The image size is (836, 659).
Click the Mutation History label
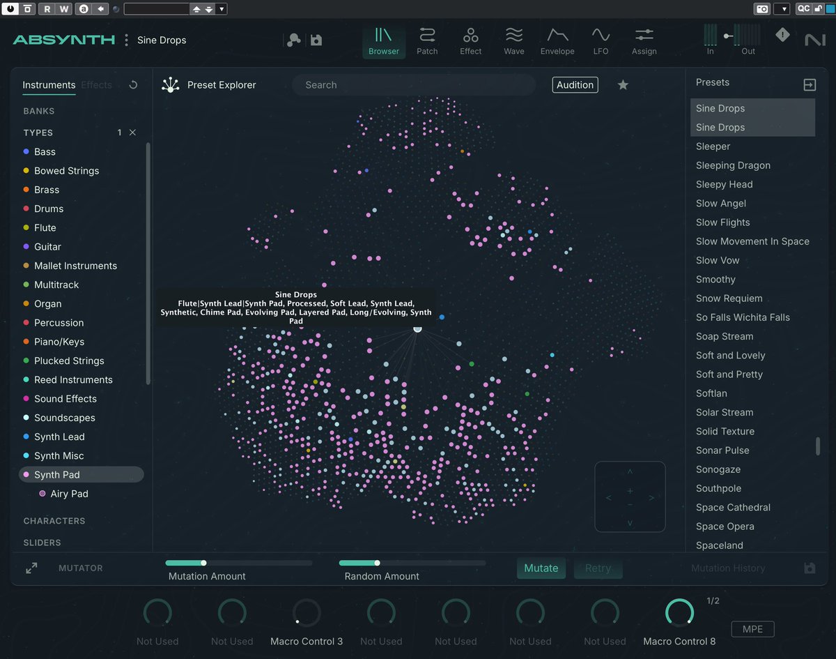(728, 568)
